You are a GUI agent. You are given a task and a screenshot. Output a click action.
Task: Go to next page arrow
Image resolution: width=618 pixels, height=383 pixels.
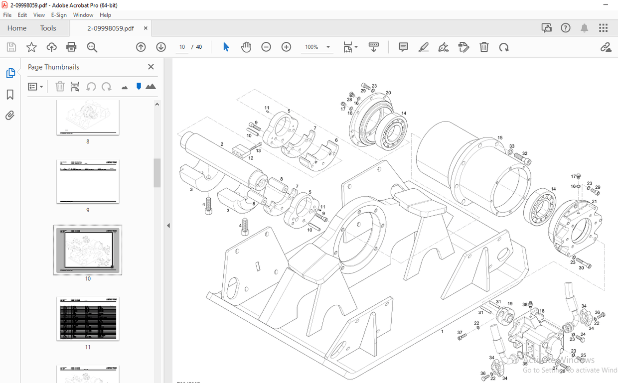pos(161,47)
